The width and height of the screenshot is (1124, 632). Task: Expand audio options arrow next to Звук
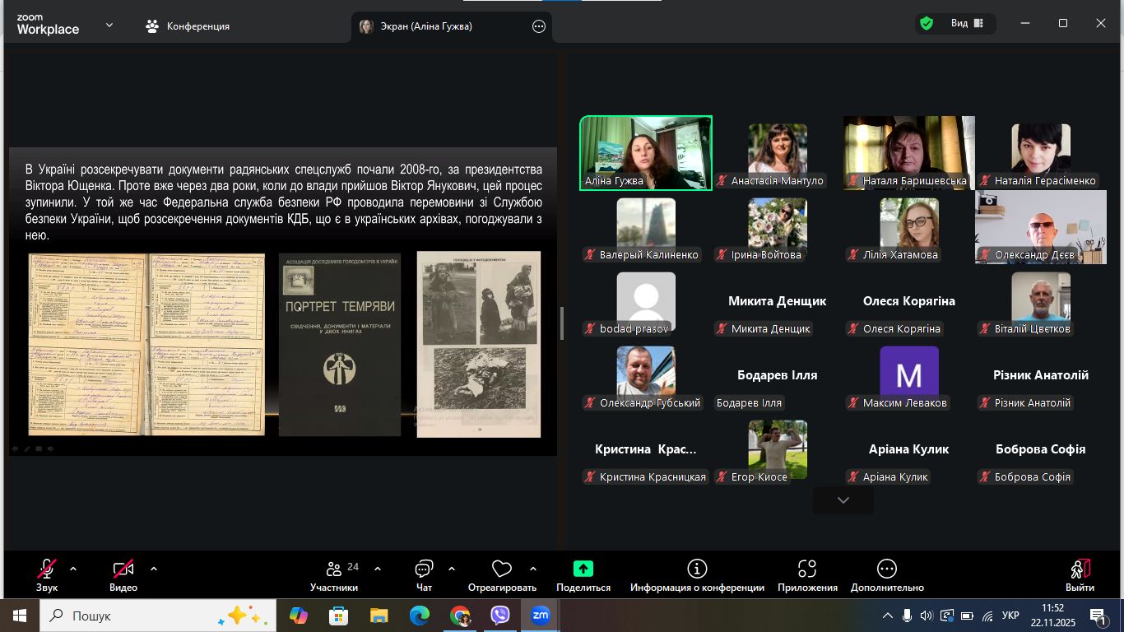(73, 569)
